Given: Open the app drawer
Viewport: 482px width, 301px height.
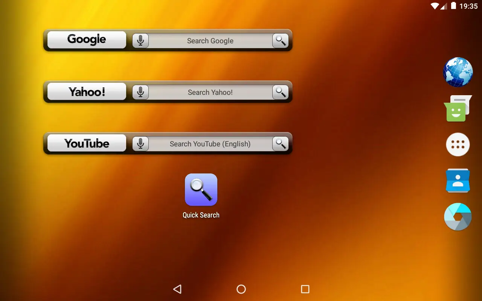Looking at the screenshot, I should [458, 144].
